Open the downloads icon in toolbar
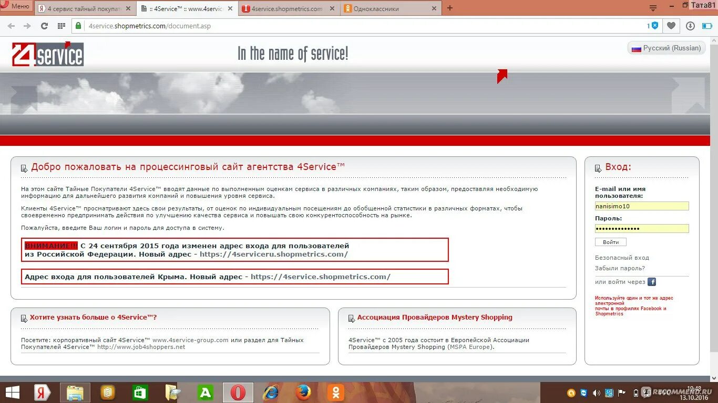This screenshot has width=718, height=403. tap(691, 26)
